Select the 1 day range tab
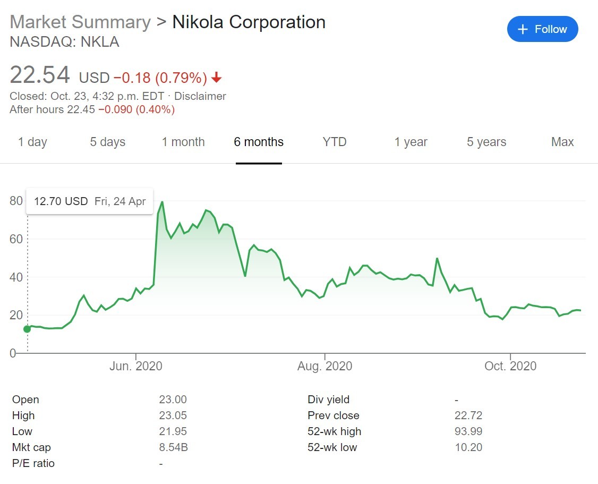 (32, 142)
